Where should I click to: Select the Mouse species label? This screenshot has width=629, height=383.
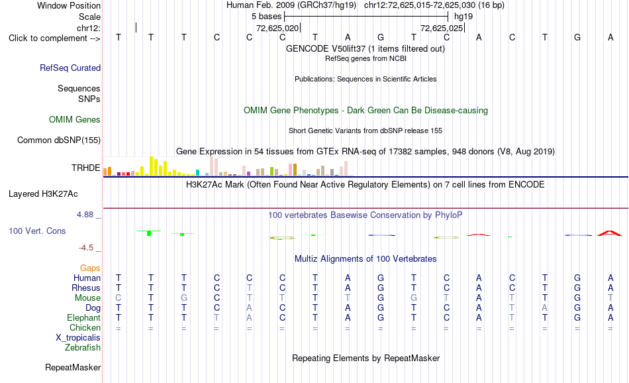point(87,298)
